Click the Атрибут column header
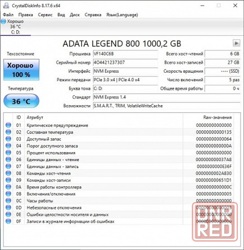The width and height of the screenshot is (244, 250). pyautogui.click(x=104, y=117)
